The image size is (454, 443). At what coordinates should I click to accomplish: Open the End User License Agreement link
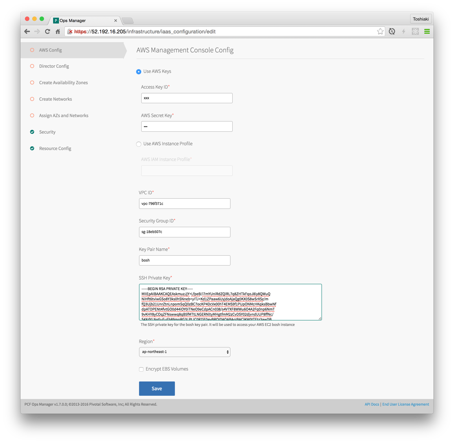(x=405, y=404)
